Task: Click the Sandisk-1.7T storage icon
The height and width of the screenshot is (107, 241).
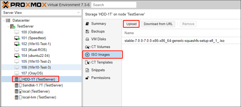Action: tap(18, 85)
